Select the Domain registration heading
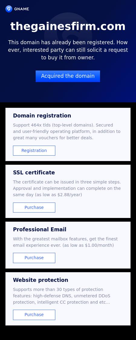Image resolution: width=136 pixels, height=340 pixels. click(42, 116)
